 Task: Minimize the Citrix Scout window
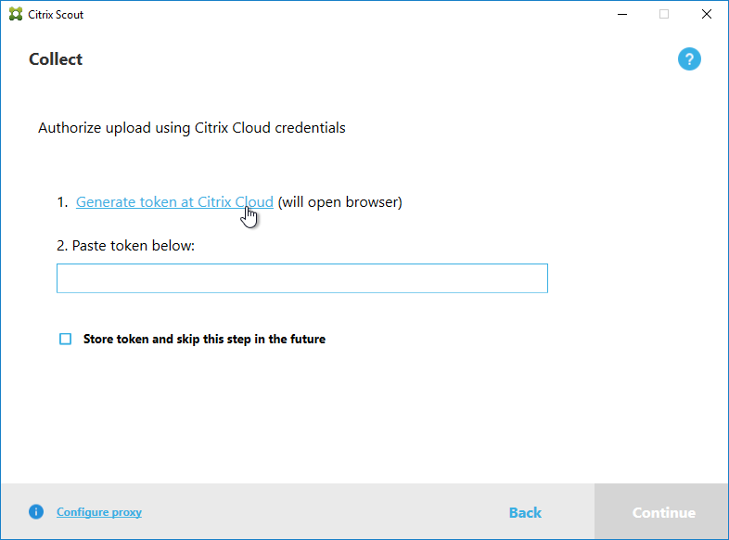(x=622, y=15)
